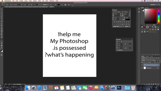The height and width of the screenshot is (91, 161).
Task: Toggle the Hyphenate checkbox
Action: [x=117, y=50]
